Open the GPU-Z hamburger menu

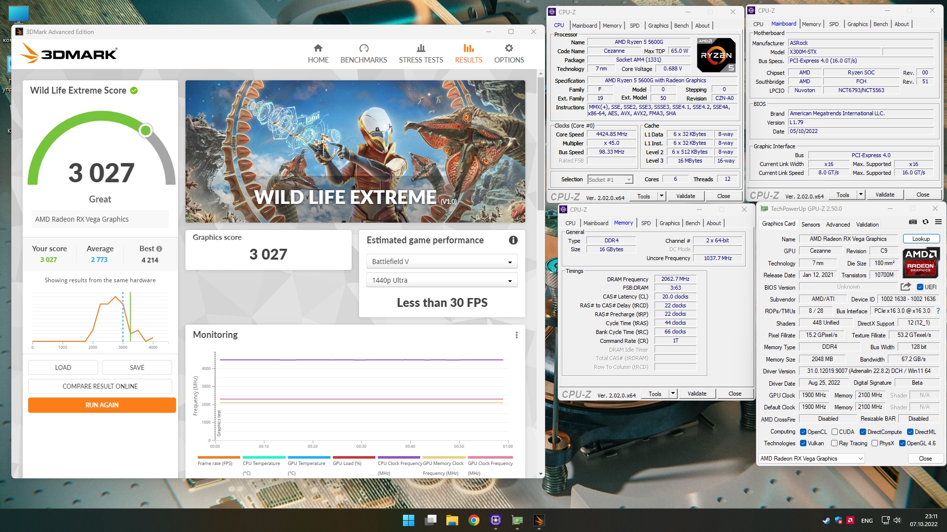tap(939, 222)
